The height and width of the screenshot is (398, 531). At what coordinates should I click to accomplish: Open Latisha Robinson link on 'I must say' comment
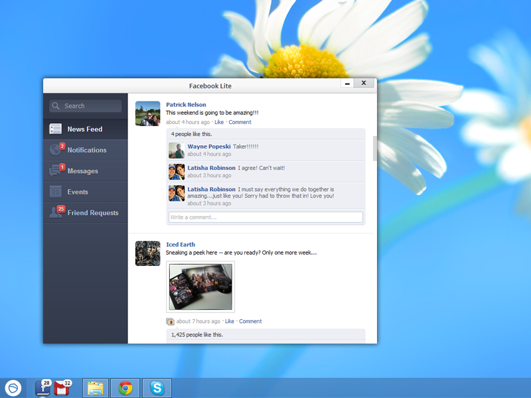click(211, 189)
